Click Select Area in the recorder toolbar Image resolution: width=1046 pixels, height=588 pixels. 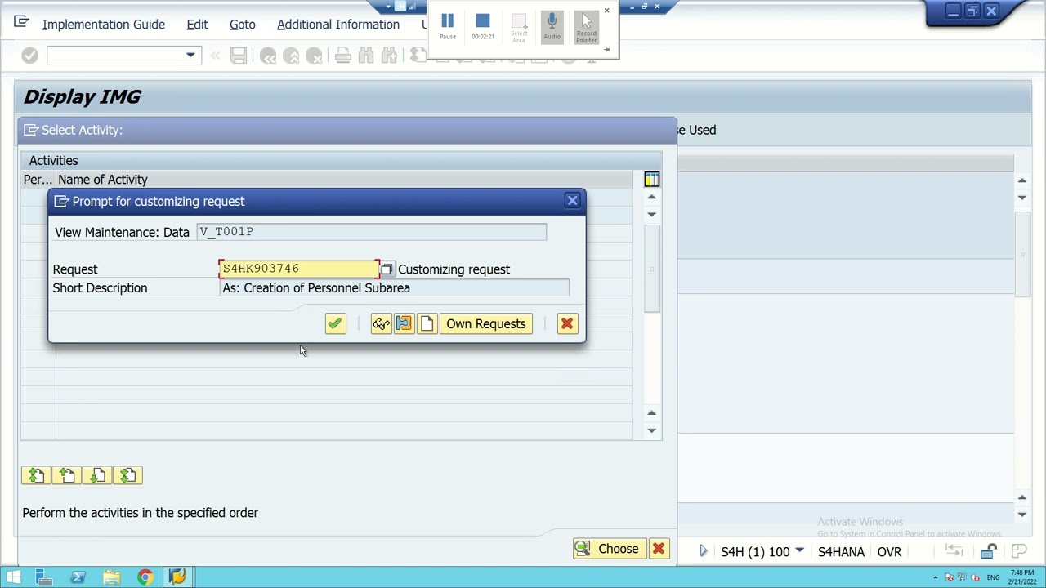(x=519, y=28)
